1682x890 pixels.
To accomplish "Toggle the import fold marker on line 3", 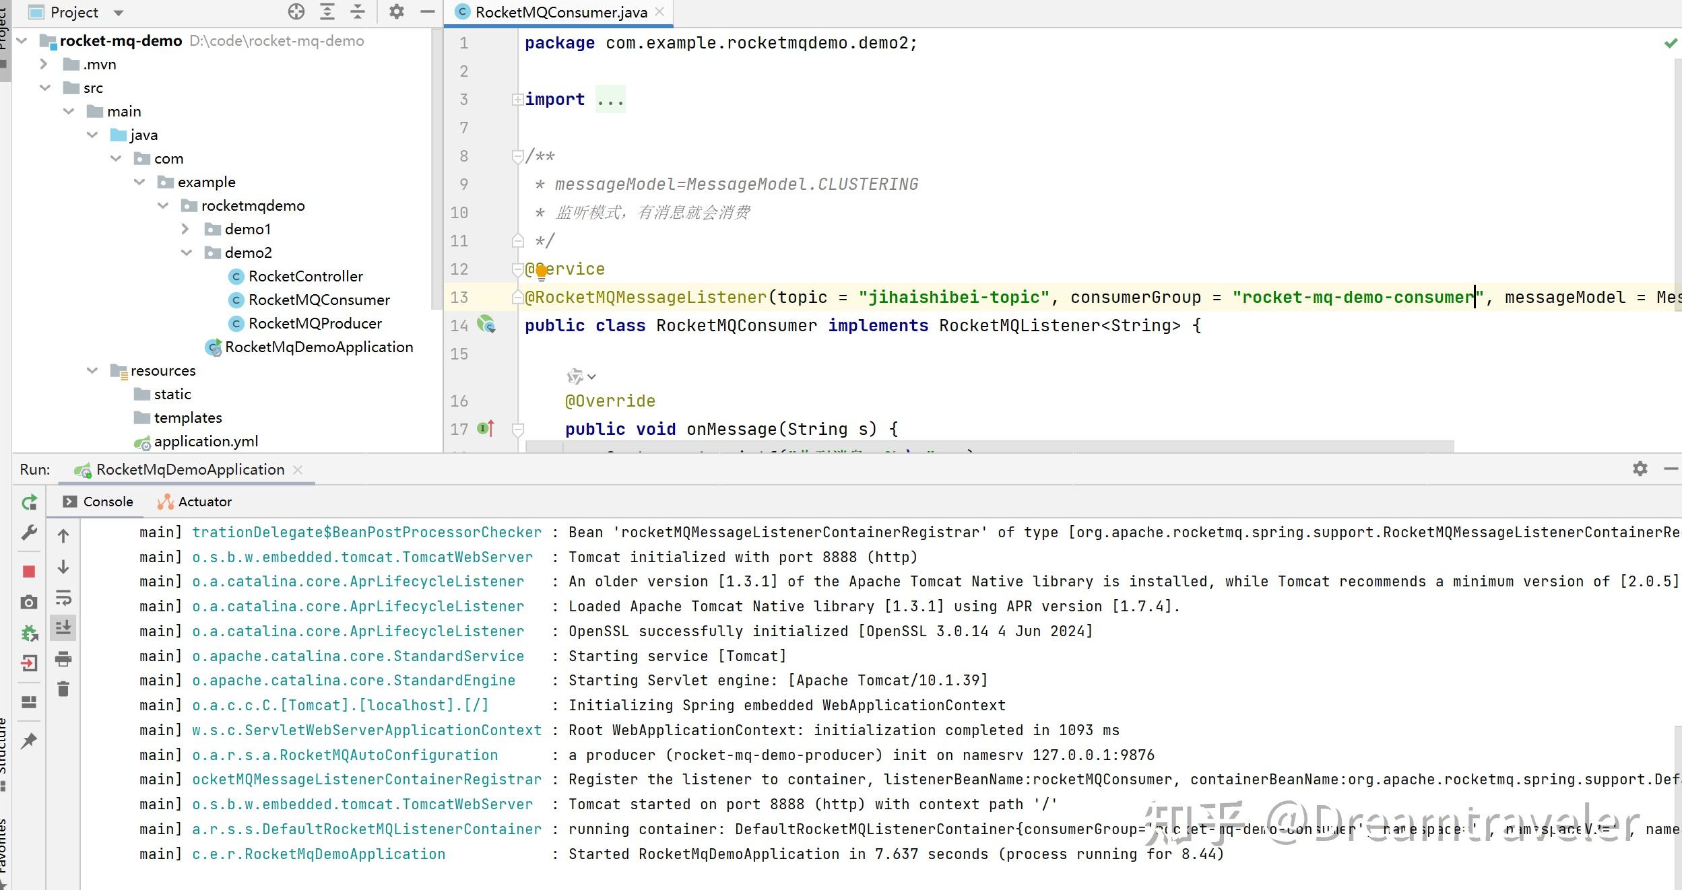I will tap(517, 100).
